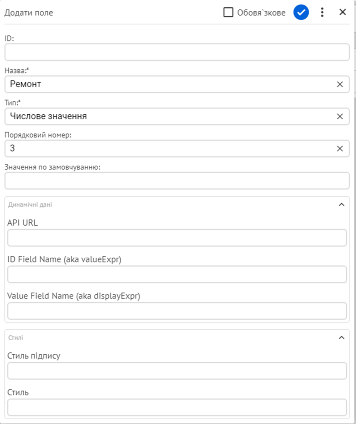Image resolution: width=356 pixels, height=424 pixels.
Task: Click into the Назва text field
Action: pyautogui.click(x=169, y=84)
